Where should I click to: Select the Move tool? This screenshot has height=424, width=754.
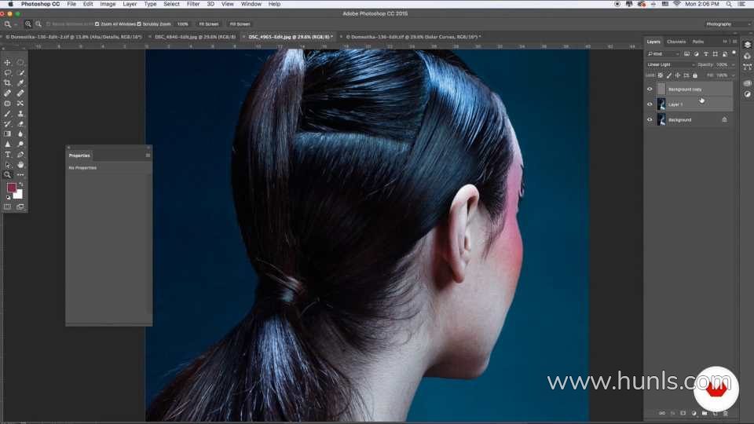tap(8, 63)
